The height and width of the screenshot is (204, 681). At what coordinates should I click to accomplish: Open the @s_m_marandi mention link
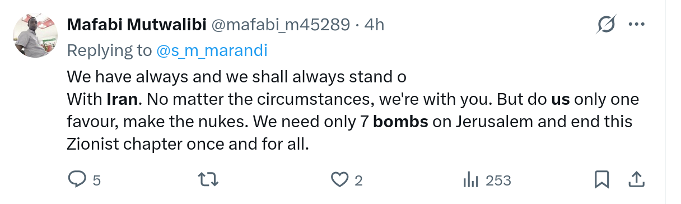212,50
